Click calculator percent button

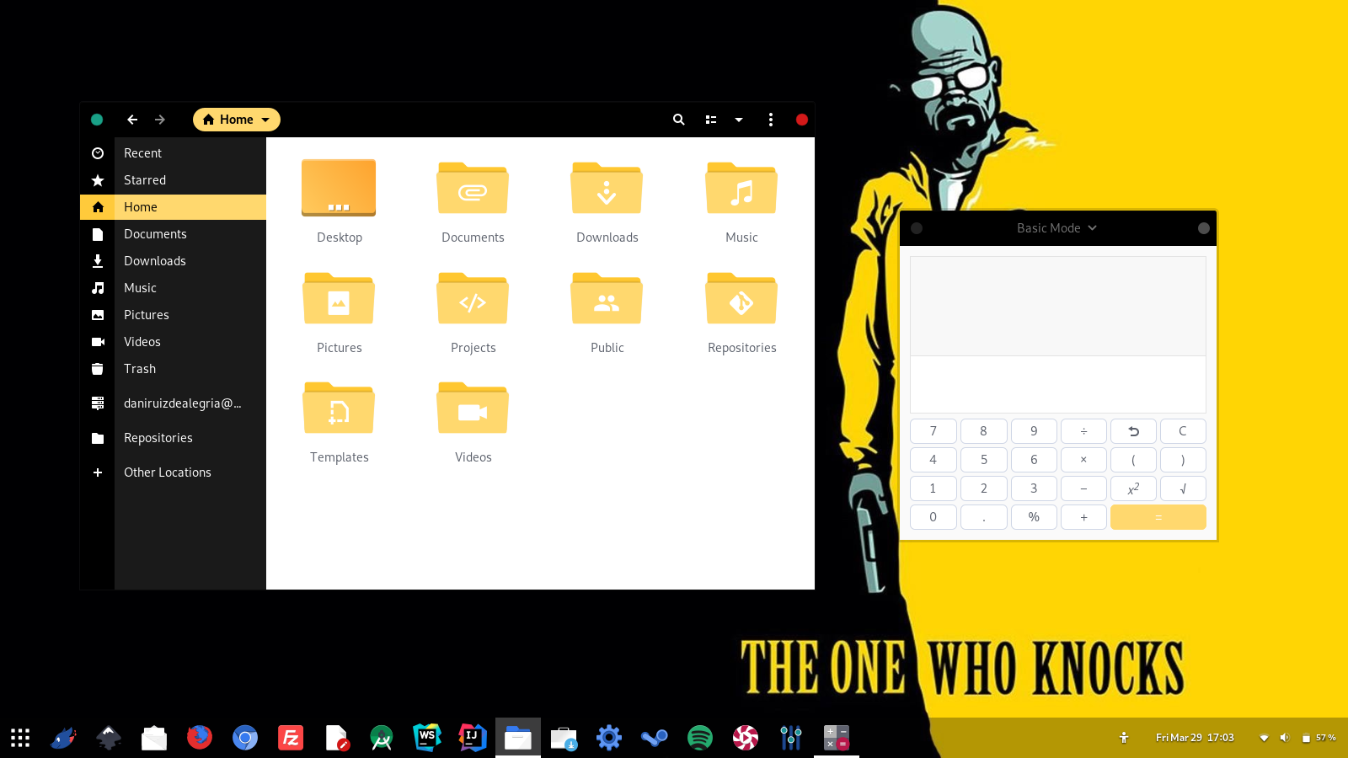pyautogui.click(x=1034, y=517)
